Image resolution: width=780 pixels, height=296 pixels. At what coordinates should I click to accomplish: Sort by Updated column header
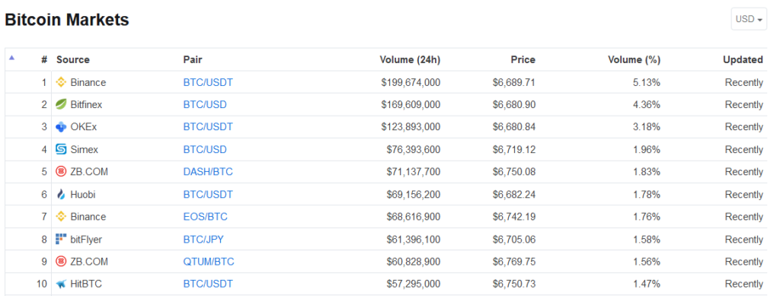tap(743, 59)
